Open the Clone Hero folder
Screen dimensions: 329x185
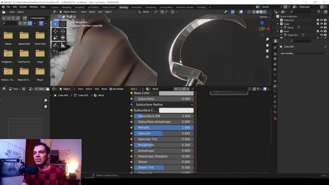click(x=40, y=38)
